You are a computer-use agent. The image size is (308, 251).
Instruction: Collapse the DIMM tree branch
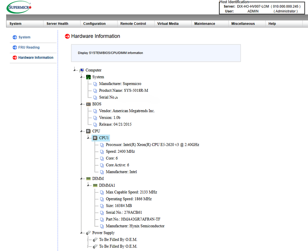(x=81, y=179)
